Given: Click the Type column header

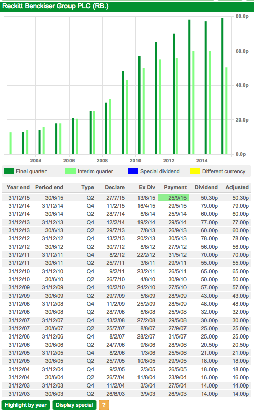Looking at the screenshot, I should point(87,187).
